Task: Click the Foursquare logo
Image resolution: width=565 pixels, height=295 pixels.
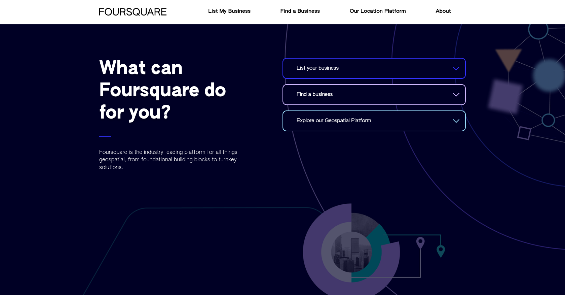Action: click(x=133, y=12)
